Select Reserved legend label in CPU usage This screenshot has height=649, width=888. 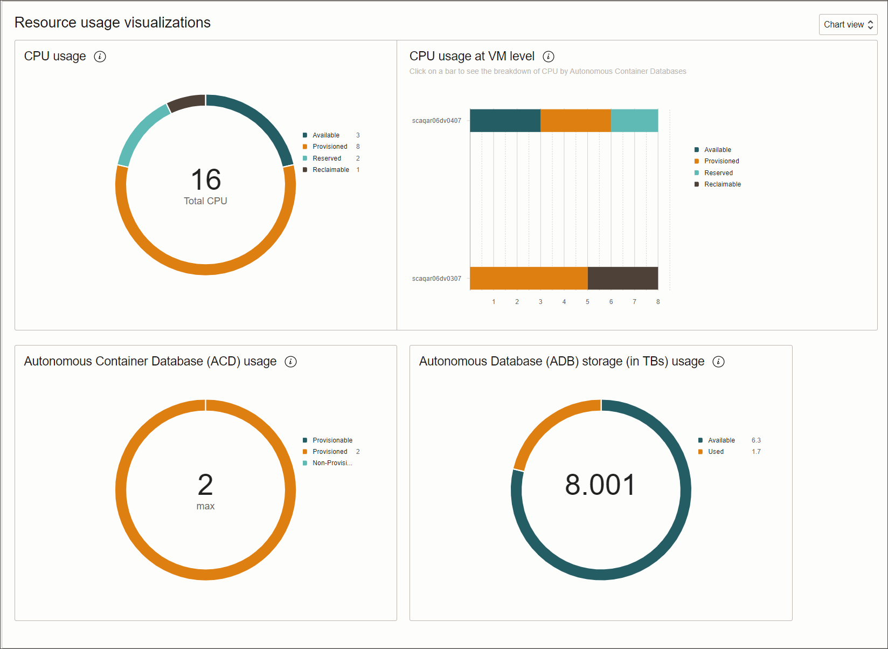[x=327, y=158]
